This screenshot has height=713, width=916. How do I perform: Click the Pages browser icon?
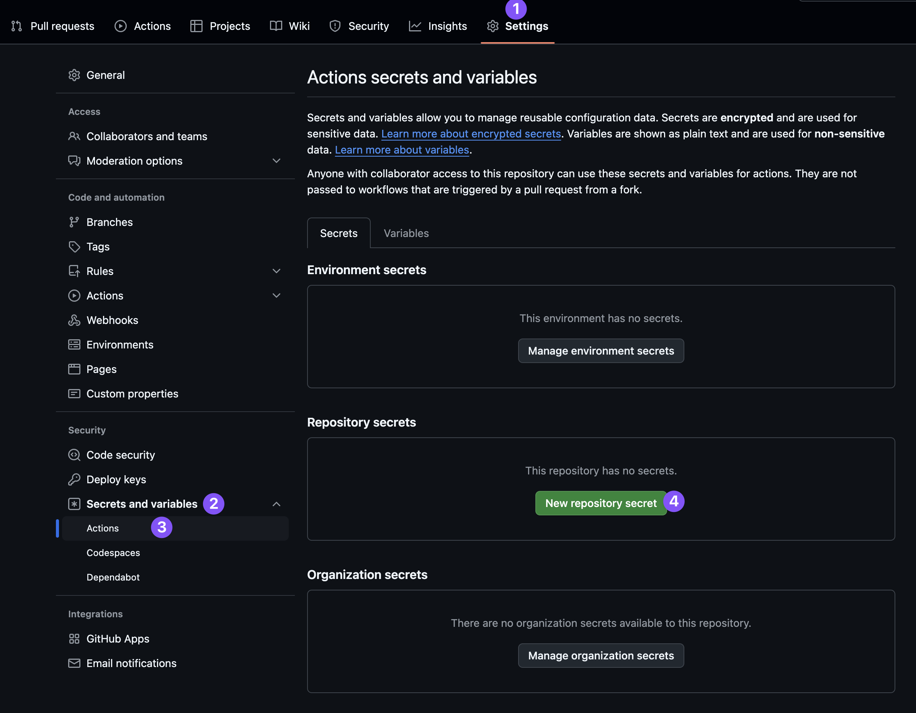click(74, 369)
